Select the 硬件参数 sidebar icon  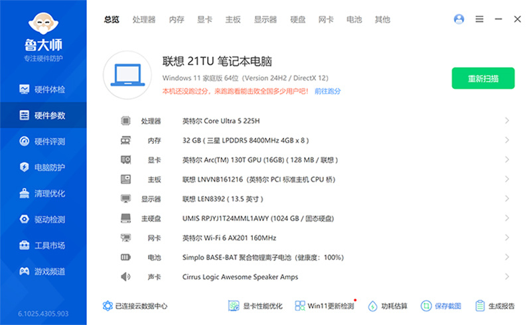24,115
